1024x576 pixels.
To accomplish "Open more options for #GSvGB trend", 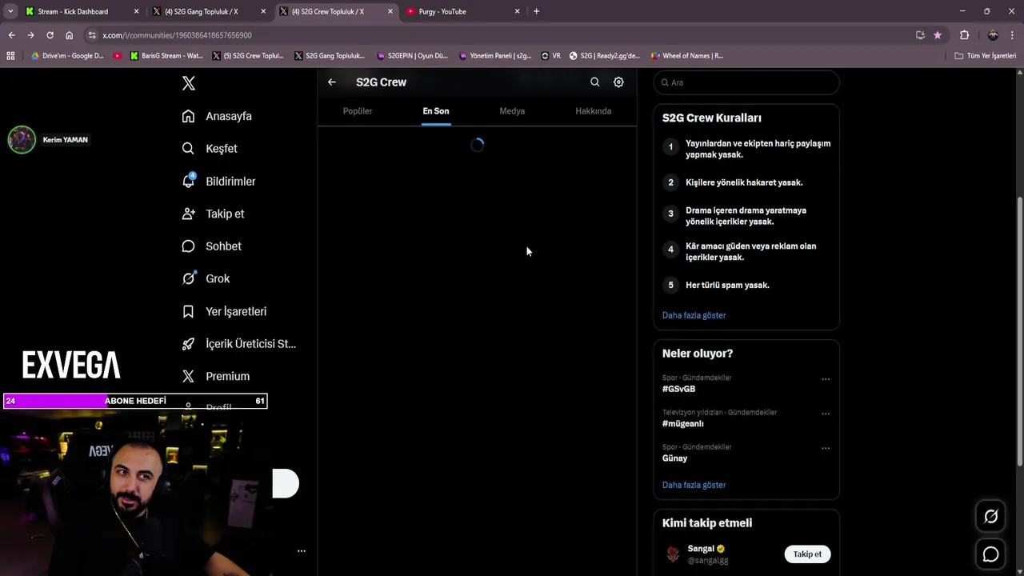I will (826, 379).
